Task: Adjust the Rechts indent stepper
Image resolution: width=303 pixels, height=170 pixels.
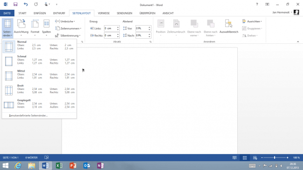Action: [118, 35]
